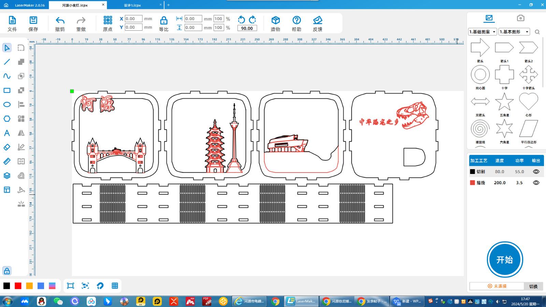Click the 切换 switch button

(x=533, y=286)
